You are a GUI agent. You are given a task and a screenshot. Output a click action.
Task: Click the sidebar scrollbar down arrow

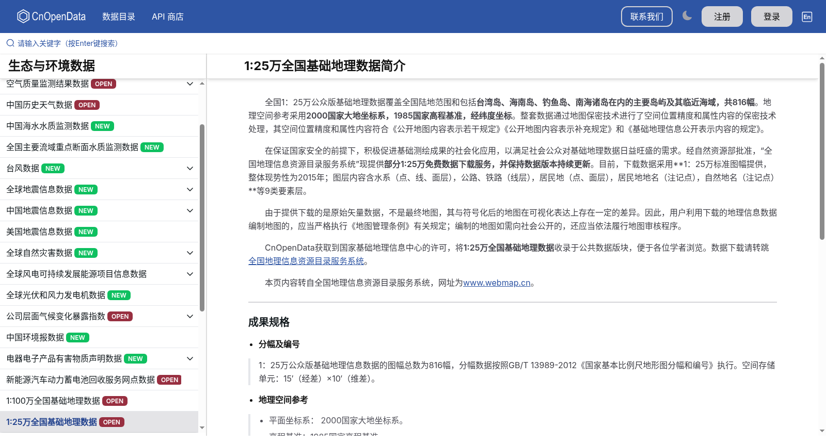click(x=202, y=427)
